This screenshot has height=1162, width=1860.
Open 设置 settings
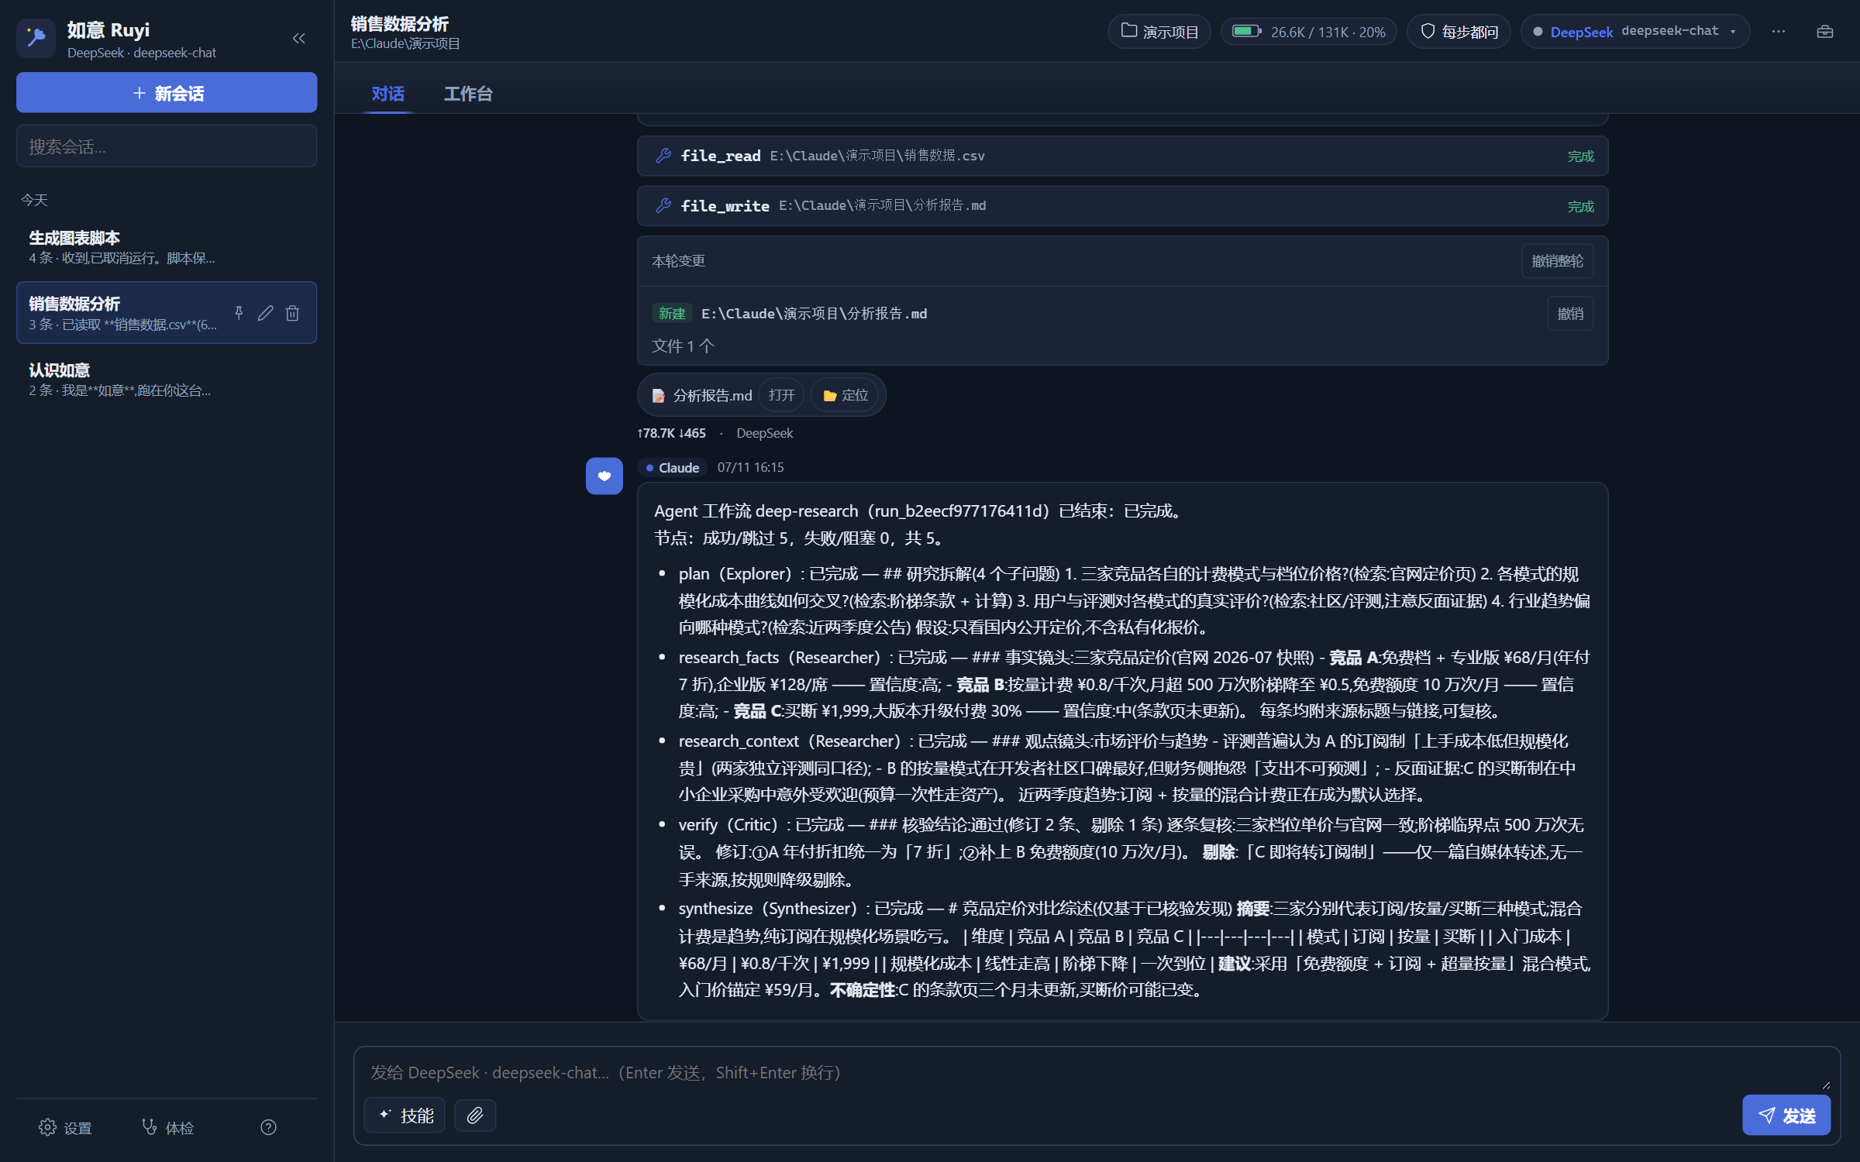pos(66,1128)
